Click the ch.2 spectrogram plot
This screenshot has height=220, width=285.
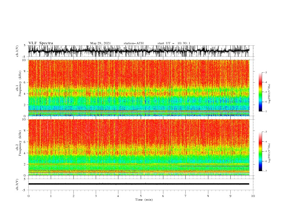pyautogui.click(x=139, y=147)
